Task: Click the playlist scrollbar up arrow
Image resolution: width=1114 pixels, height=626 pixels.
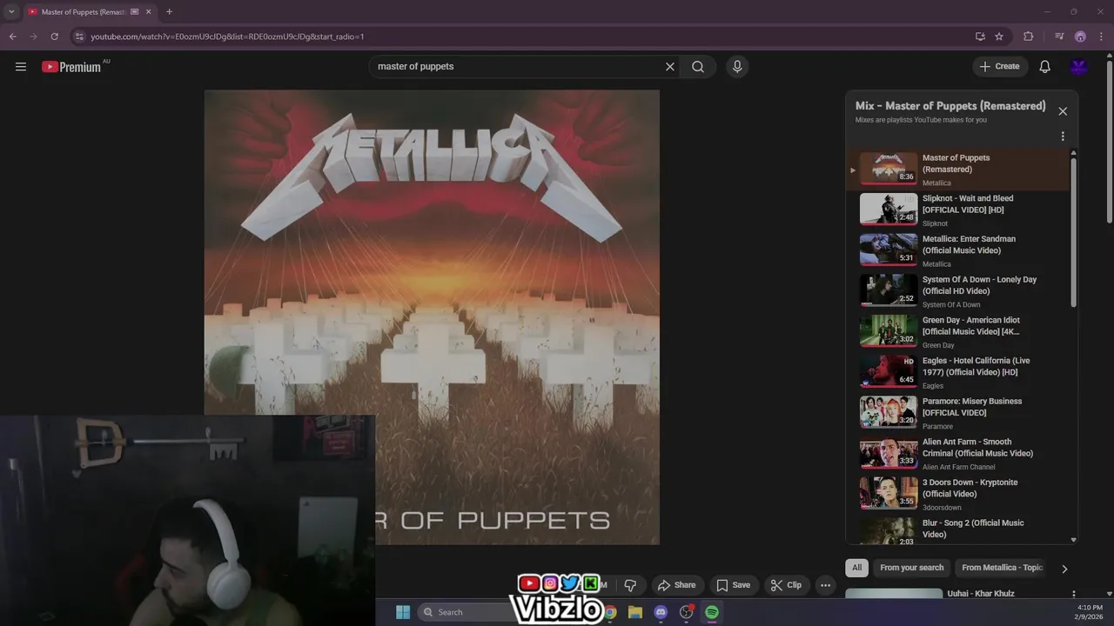Action: pyautogui.click(x=1073, y=153)
